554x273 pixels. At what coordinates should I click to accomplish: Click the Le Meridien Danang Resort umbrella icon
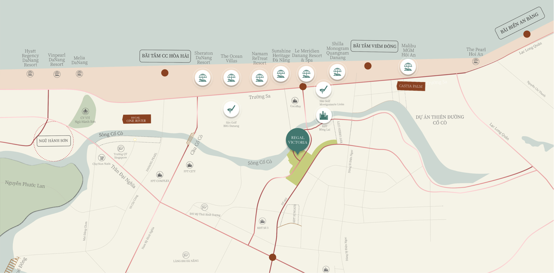306,74
